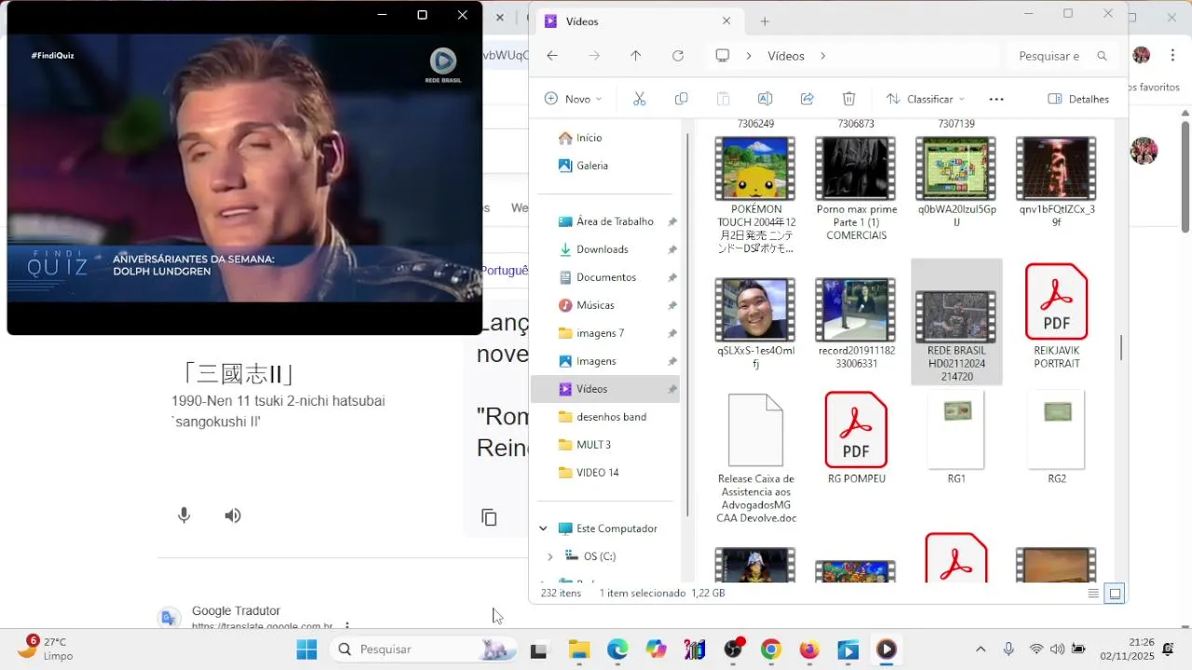Refresh the Vídeos folder view
This screenshot has height=670, width=1192.
678,56
